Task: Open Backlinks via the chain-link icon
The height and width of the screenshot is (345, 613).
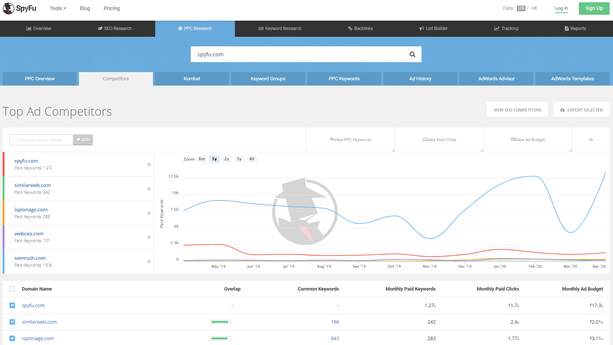Action: point(350,28)
